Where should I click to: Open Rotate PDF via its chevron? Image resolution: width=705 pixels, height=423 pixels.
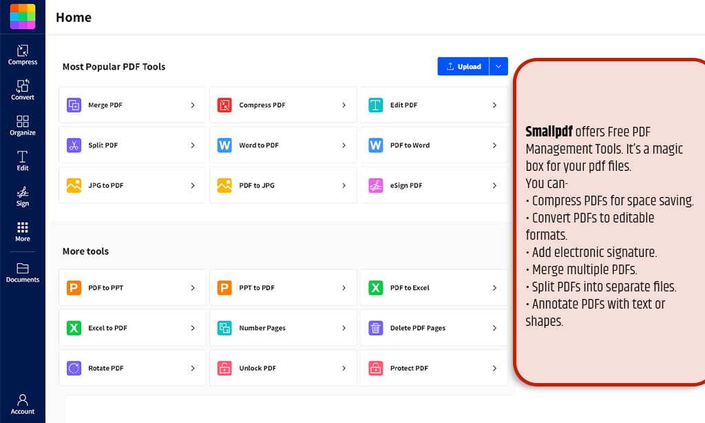pyautogui.click(x=193, y=368)
